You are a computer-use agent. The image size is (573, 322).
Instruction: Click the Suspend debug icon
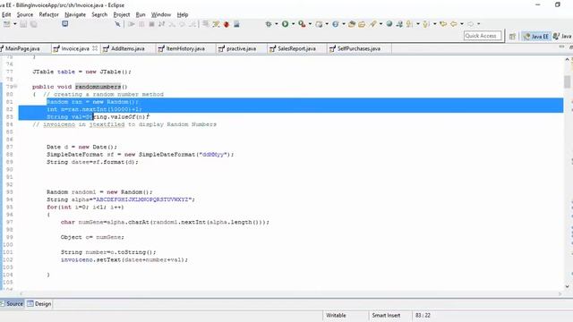point(141,24)
